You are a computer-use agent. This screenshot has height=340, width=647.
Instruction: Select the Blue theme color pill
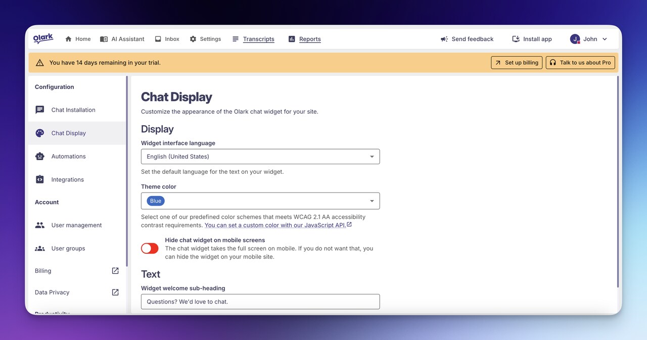(x=155, y=201)
